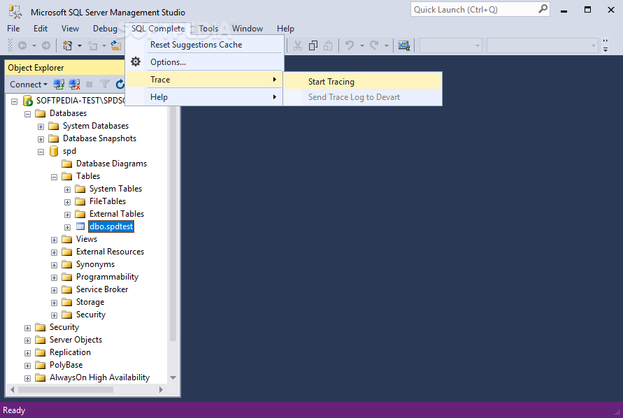Open Options... in SQL Complete menu
Image resolution: width=623 pixels, height=418 pixels.
tap(205, 62)
